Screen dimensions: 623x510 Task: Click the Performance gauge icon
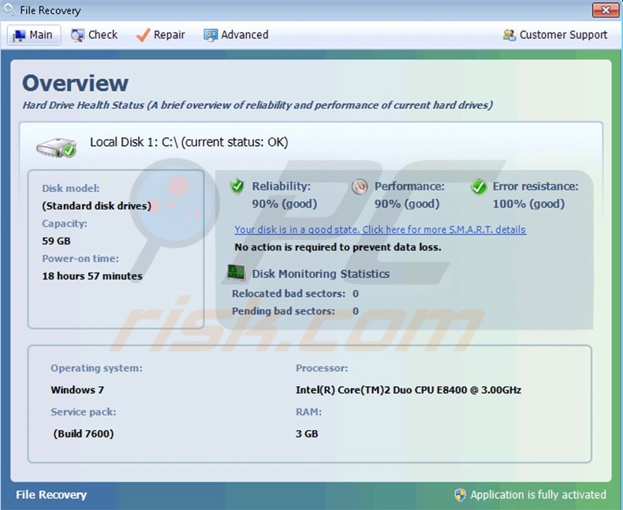(x=359, y=186)
